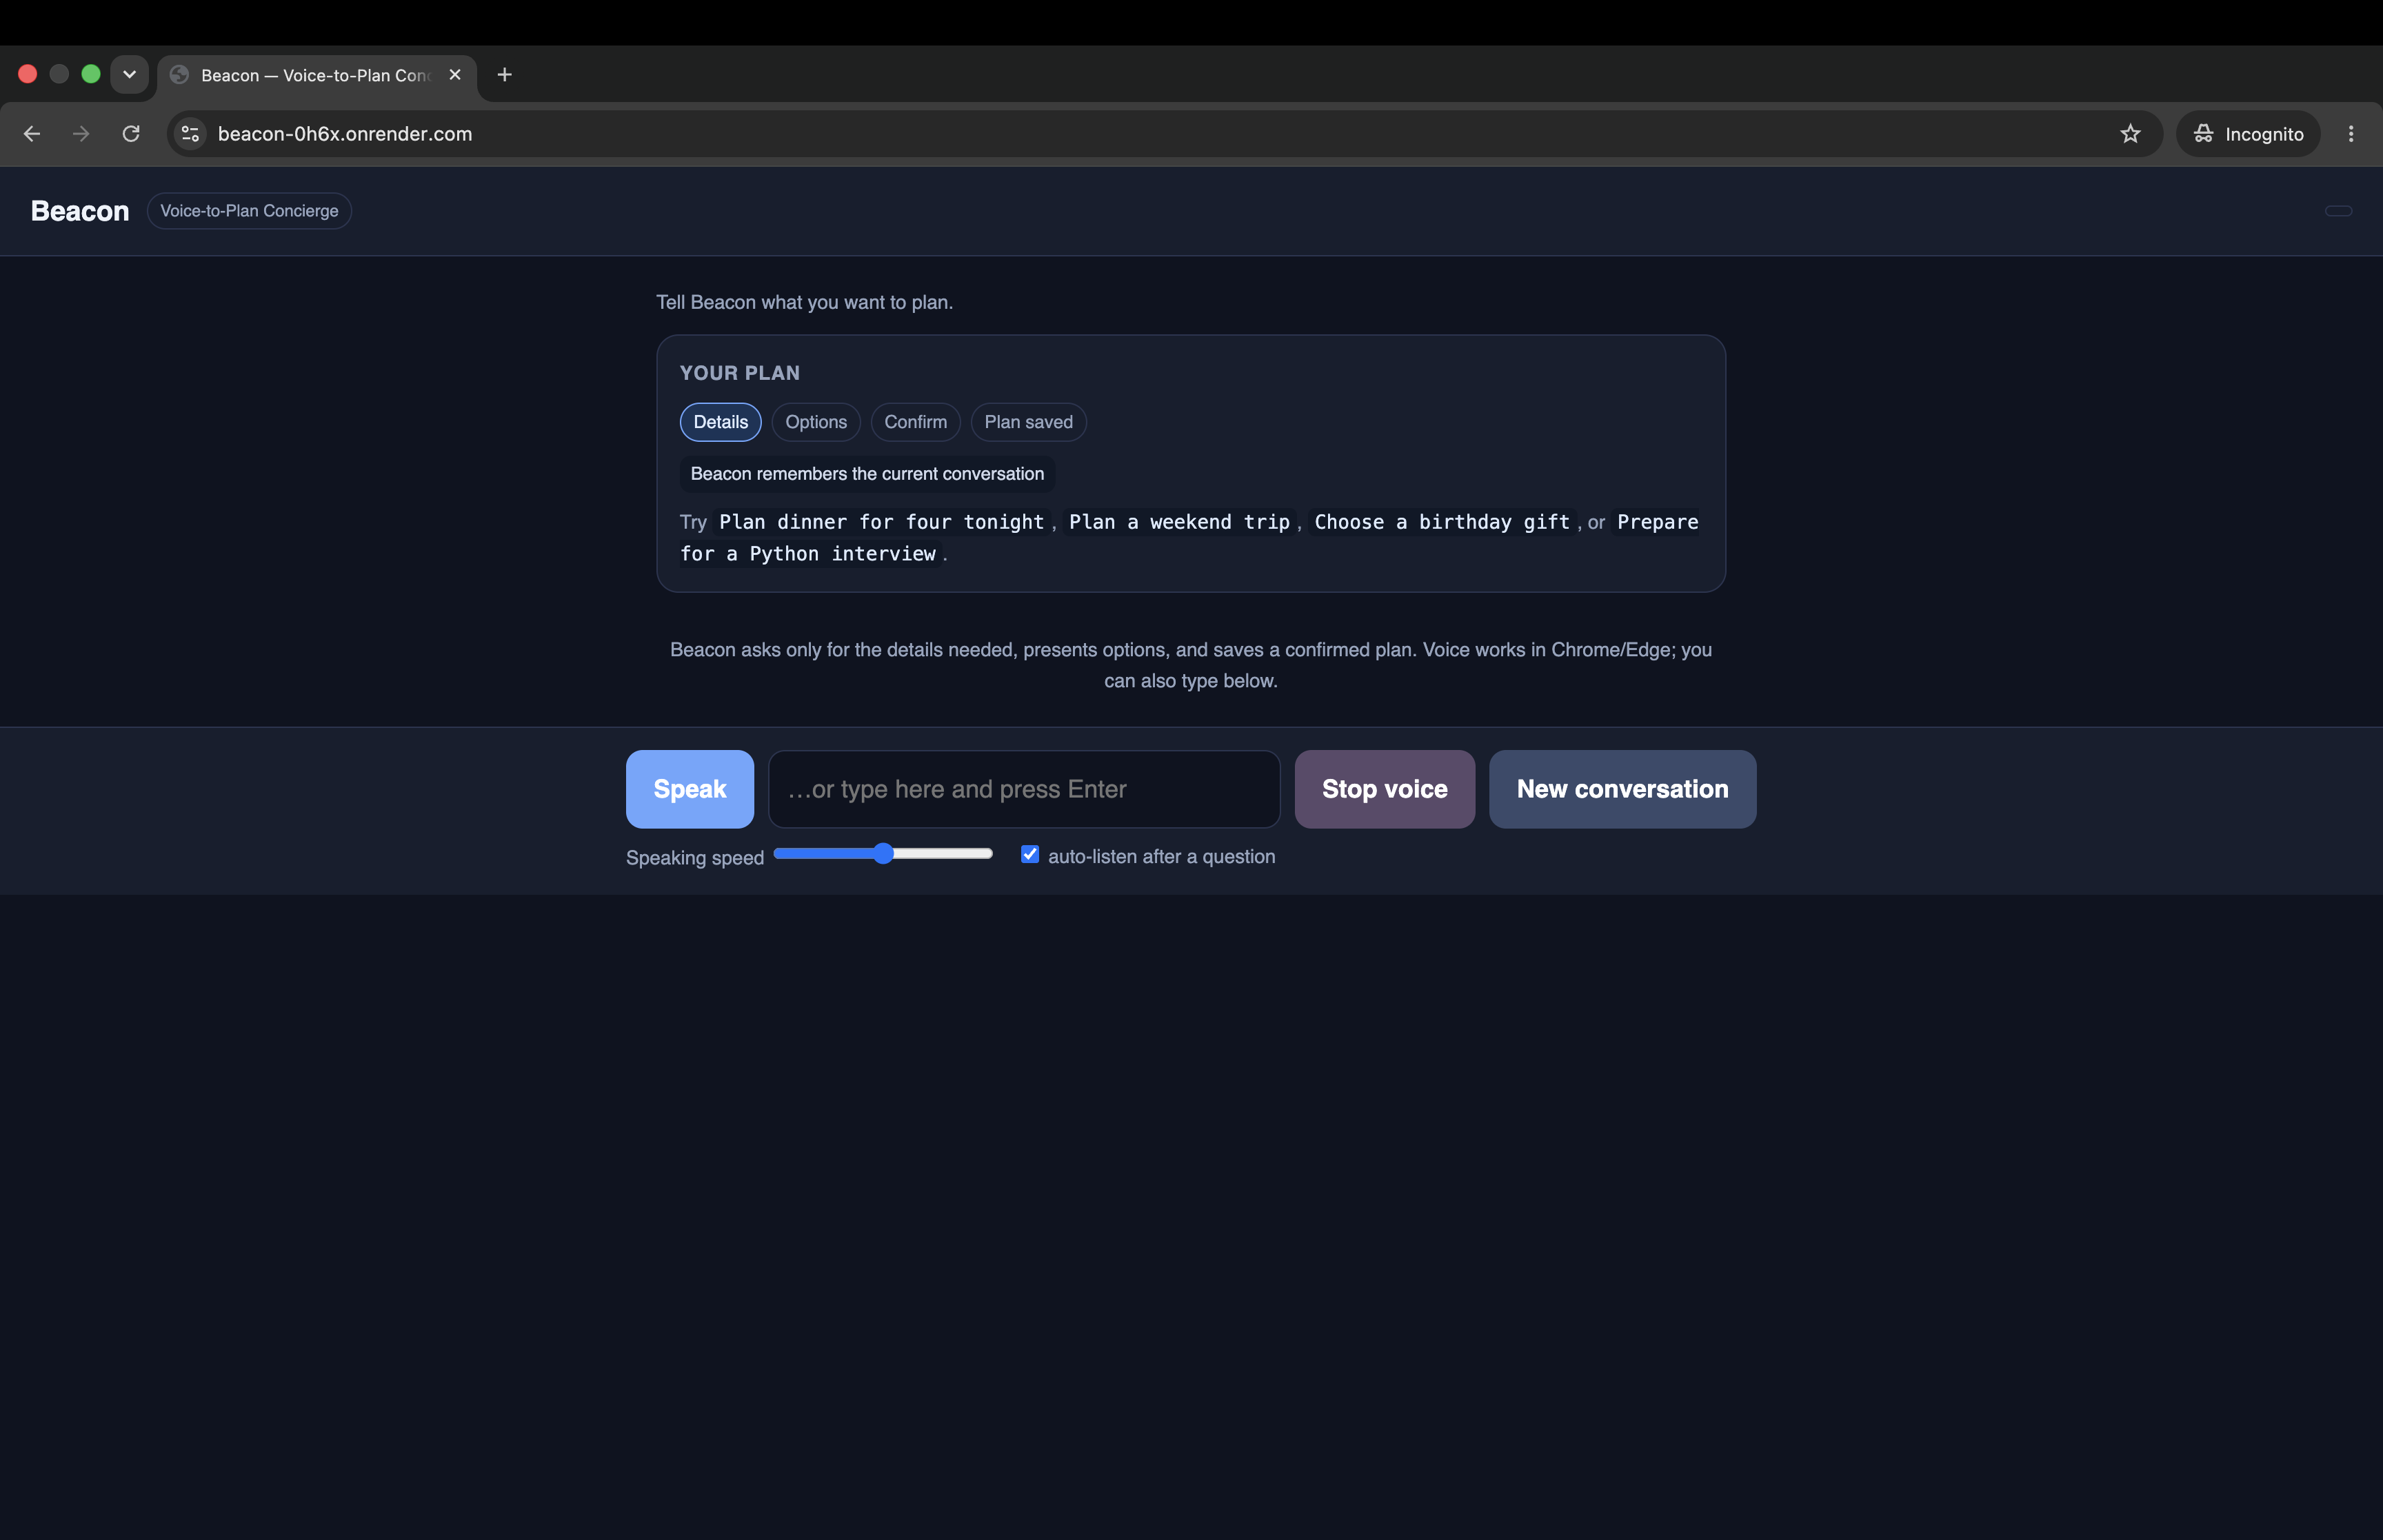View site information icon in address bar

(x=190, y=134)
